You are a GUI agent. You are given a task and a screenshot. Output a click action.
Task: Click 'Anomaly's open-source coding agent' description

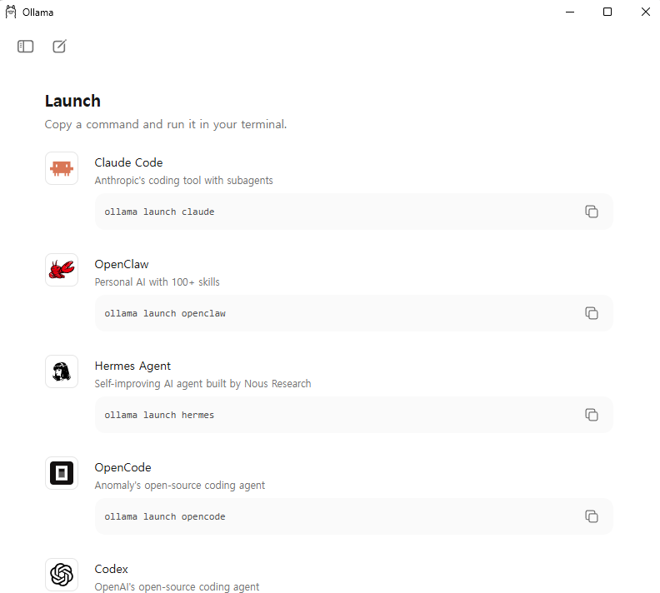[180, 486]
